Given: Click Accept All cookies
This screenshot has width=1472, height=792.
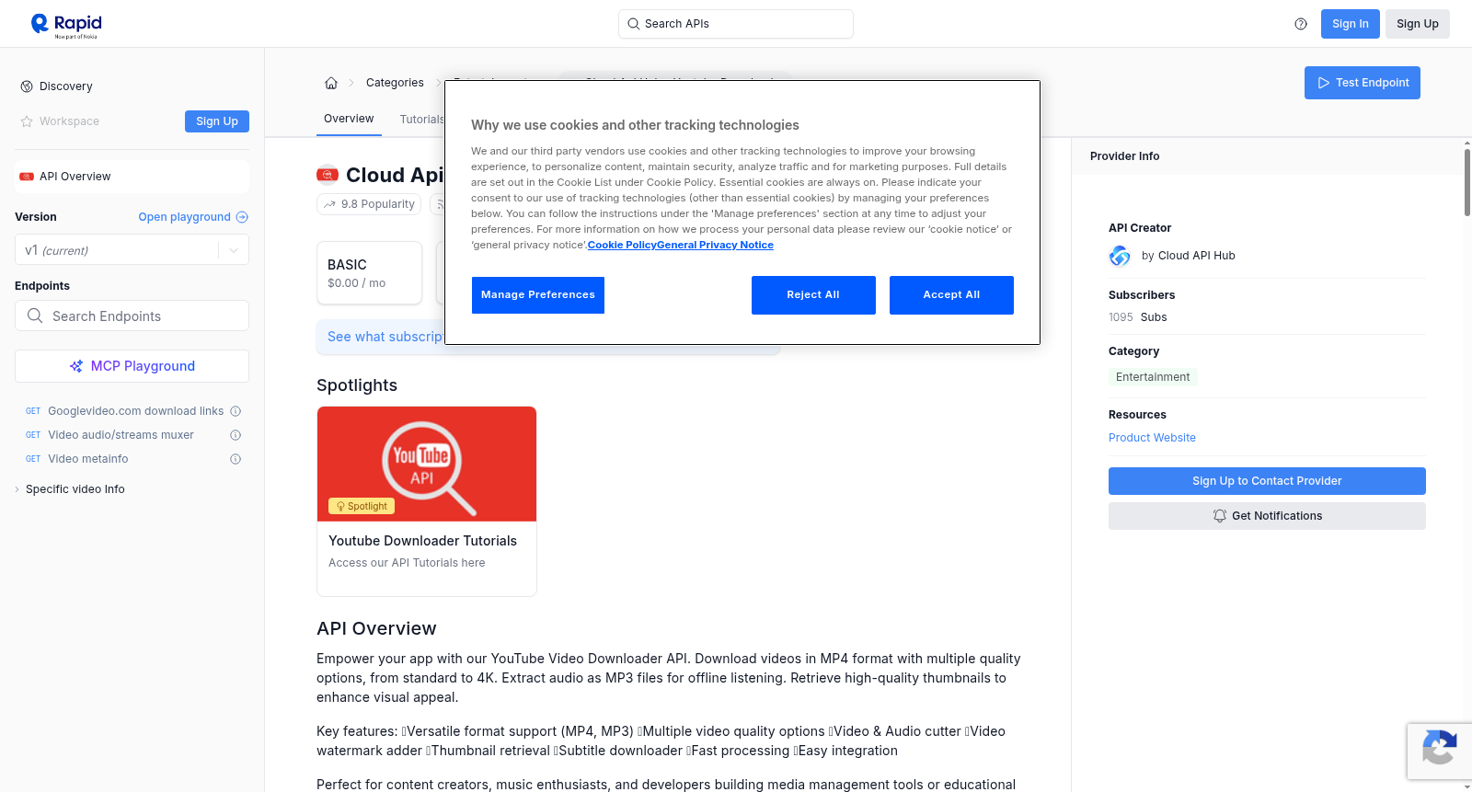Looking at the screenshot, I should click(x=951, y=295).
